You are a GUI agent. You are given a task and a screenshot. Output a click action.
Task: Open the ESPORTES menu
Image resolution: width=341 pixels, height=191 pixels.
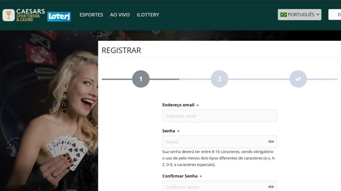tap(91, 15)
